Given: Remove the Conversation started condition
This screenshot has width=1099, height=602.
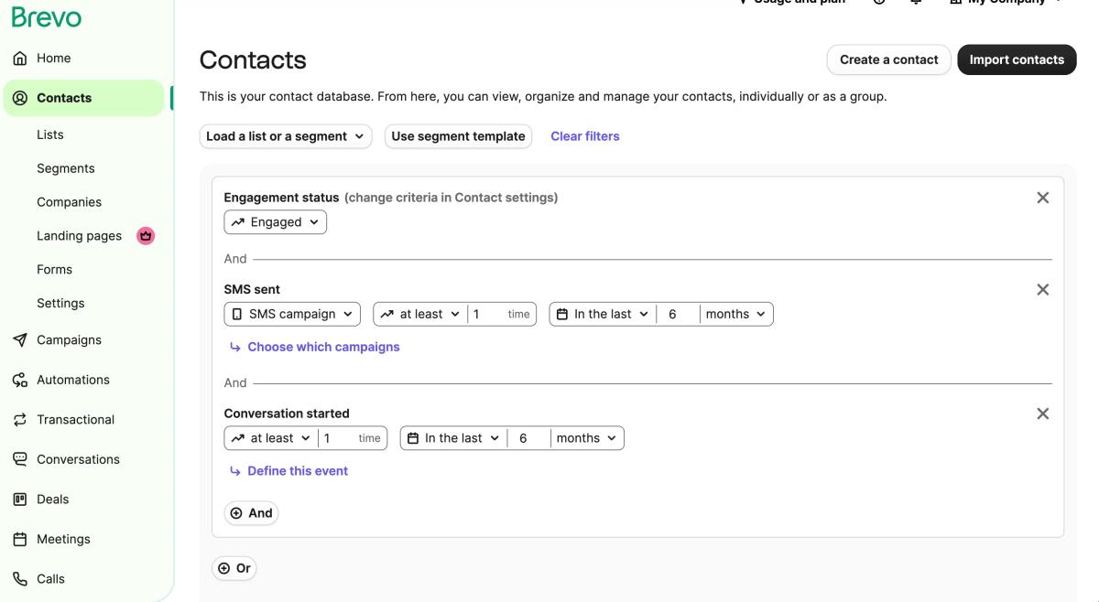Looking at the screenshot, I should click(1042, 414).
